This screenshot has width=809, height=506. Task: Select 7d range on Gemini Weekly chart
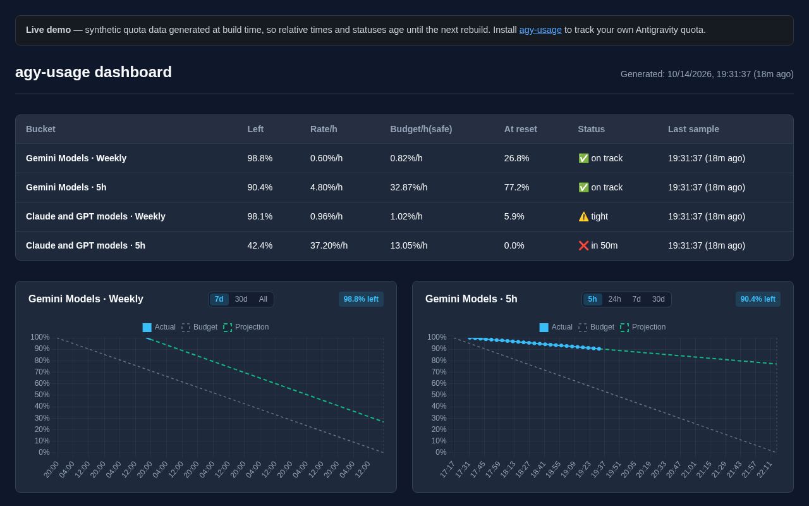tap(219, 299)
